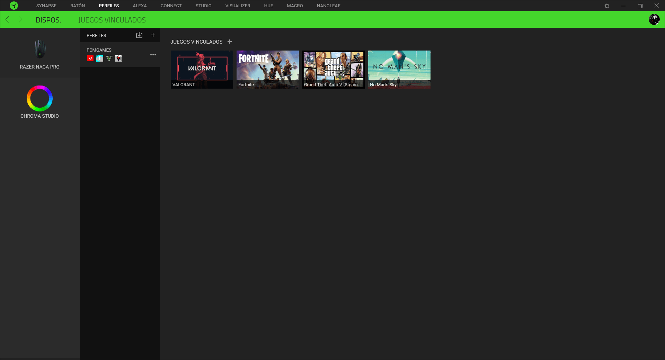665x360 pixels.
Task: Click the Fortnite icon under PCMGAMES
Action: tap(100, 58)
